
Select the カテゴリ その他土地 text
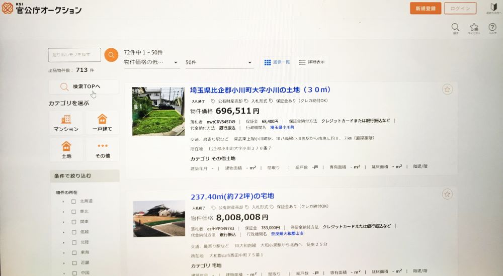(x=213, y=158)
